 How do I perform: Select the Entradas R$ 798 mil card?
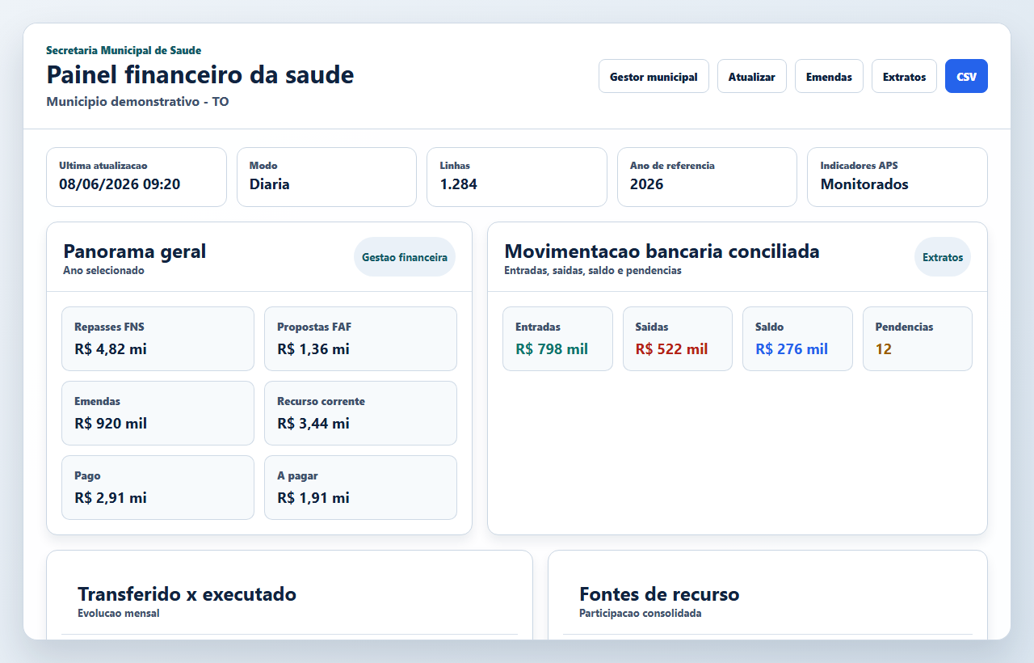557,339
